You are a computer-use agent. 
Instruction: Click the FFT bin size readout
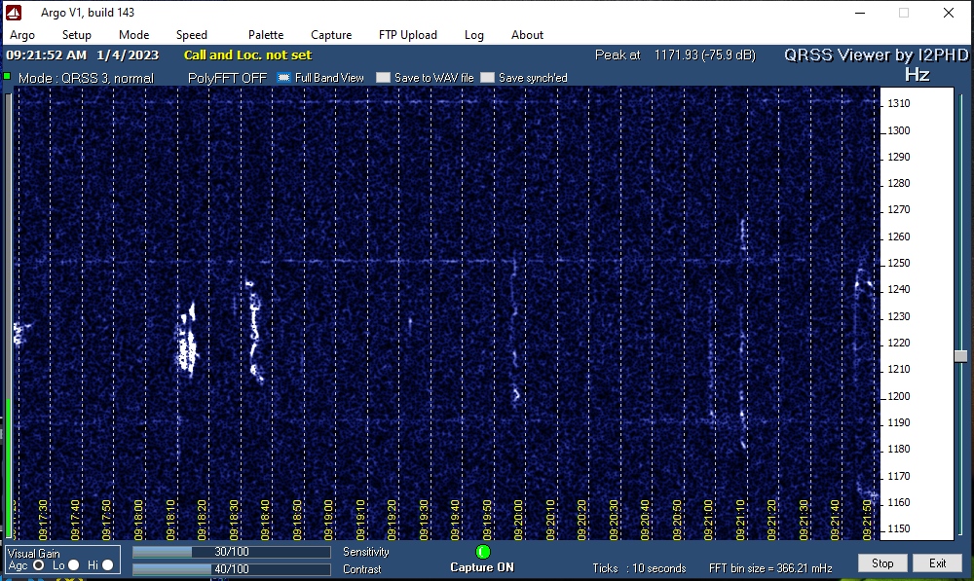tap(770, 568)
